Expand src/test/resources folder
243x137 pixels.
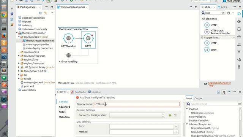click(x=19, y=63)
